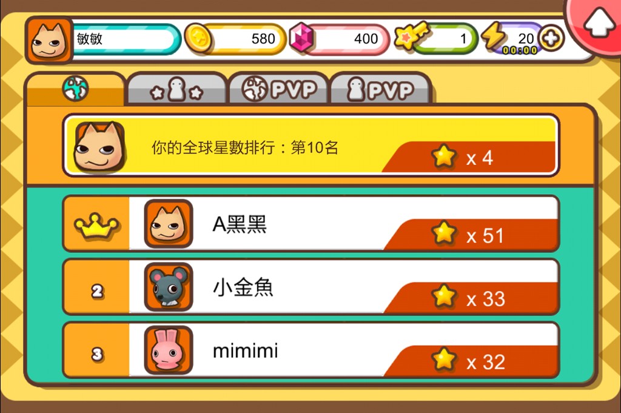Open the player cat avatar in the top bar
The height and width of the screenshot is (413, 621).
[49, 40]
